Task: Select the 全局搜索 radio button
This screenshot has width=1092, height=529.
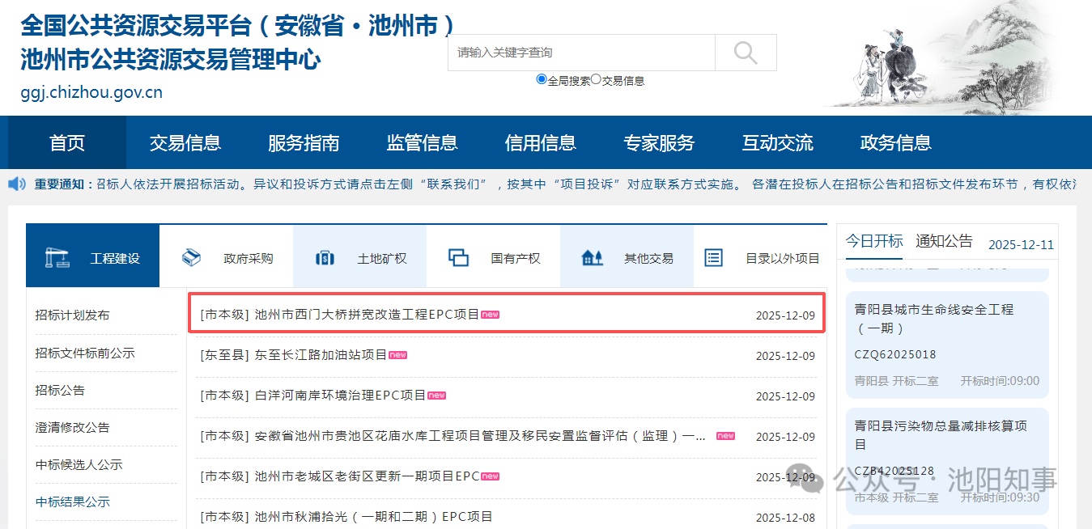Action: pos(542,79)
